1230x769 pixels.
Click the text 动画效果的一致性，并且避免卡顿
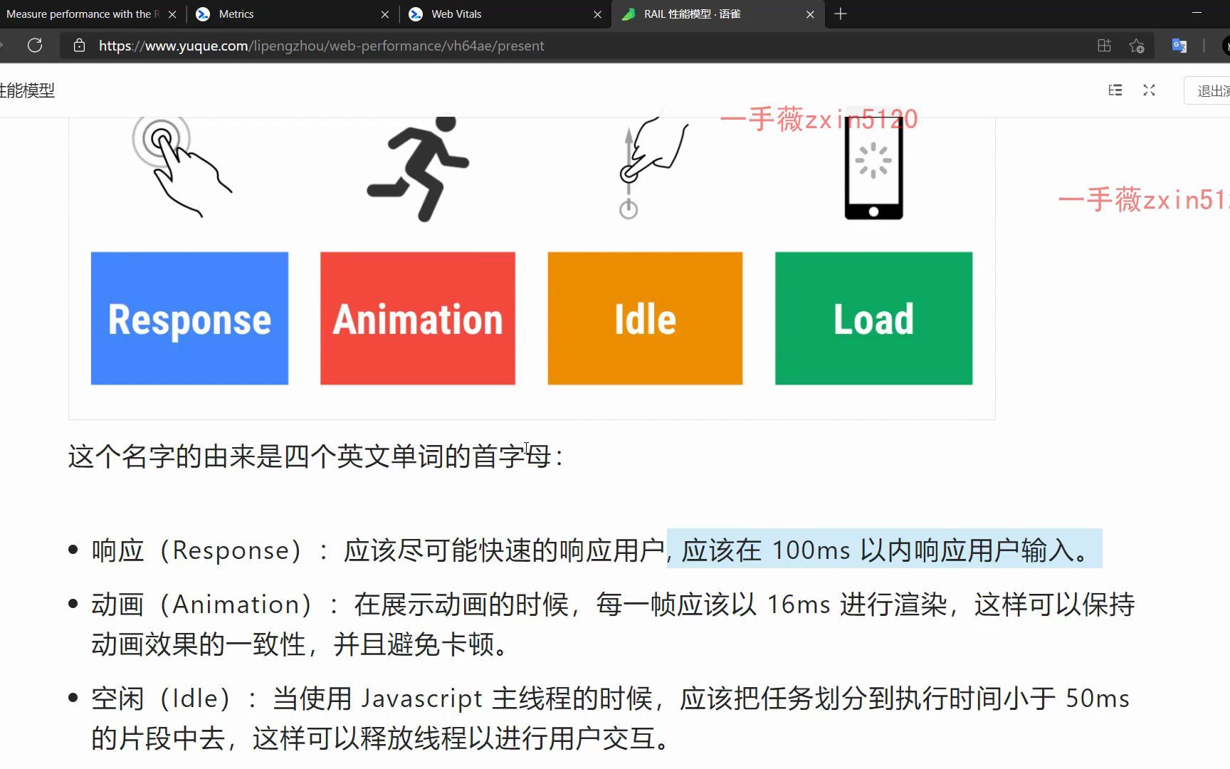(x=300, y=644)
